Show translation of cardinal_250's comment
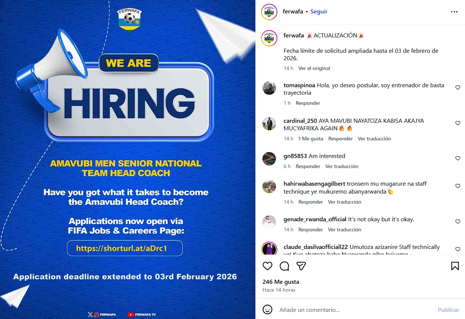Viewport: 465px width, 319px height. (374, 139)
